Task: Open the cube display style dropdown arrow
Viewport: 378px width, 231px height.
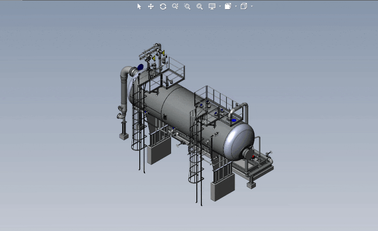Action: coord(252,7)
